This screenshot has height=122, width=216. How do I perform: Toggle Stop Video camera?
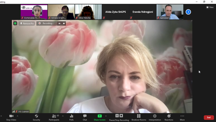coord(11,117)
